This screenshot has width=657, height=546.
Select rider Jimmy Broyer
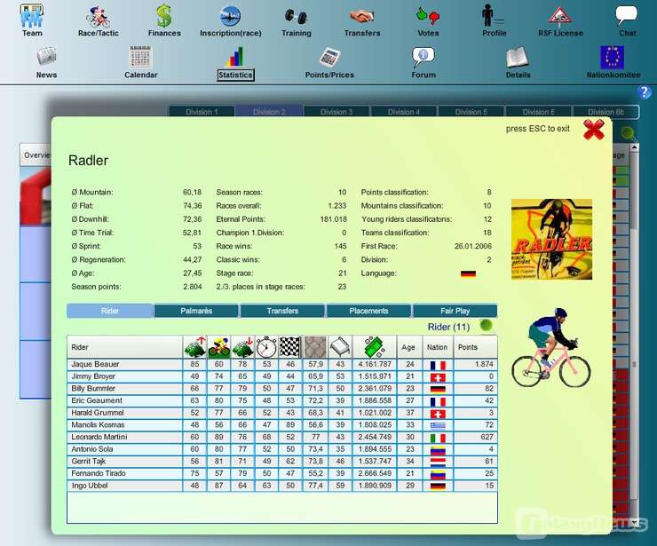click(x=282, y=376)
